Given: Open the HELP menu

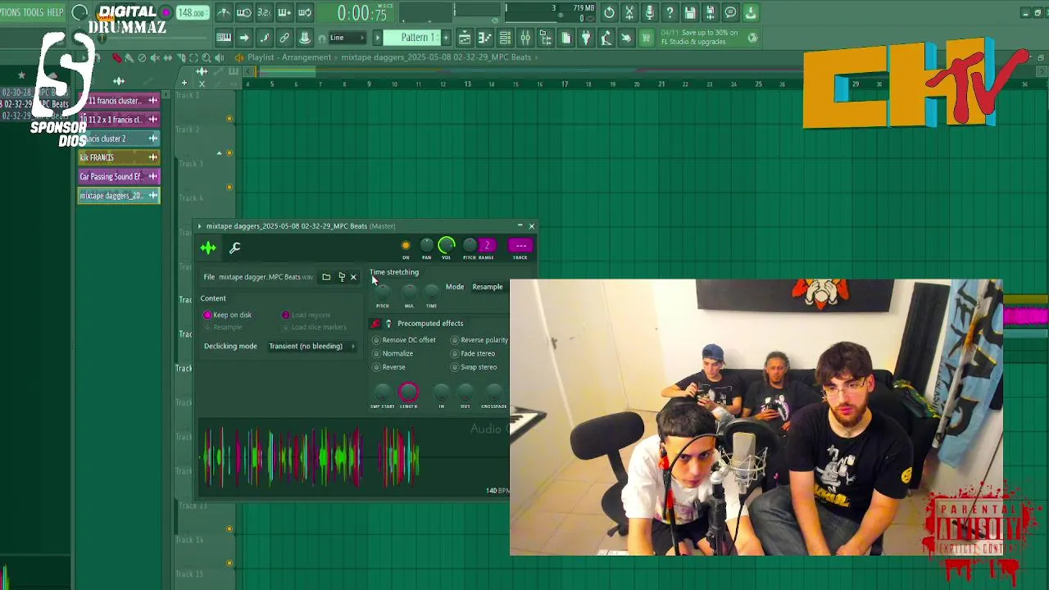Looking at the screenshot, I should (55, 12).
